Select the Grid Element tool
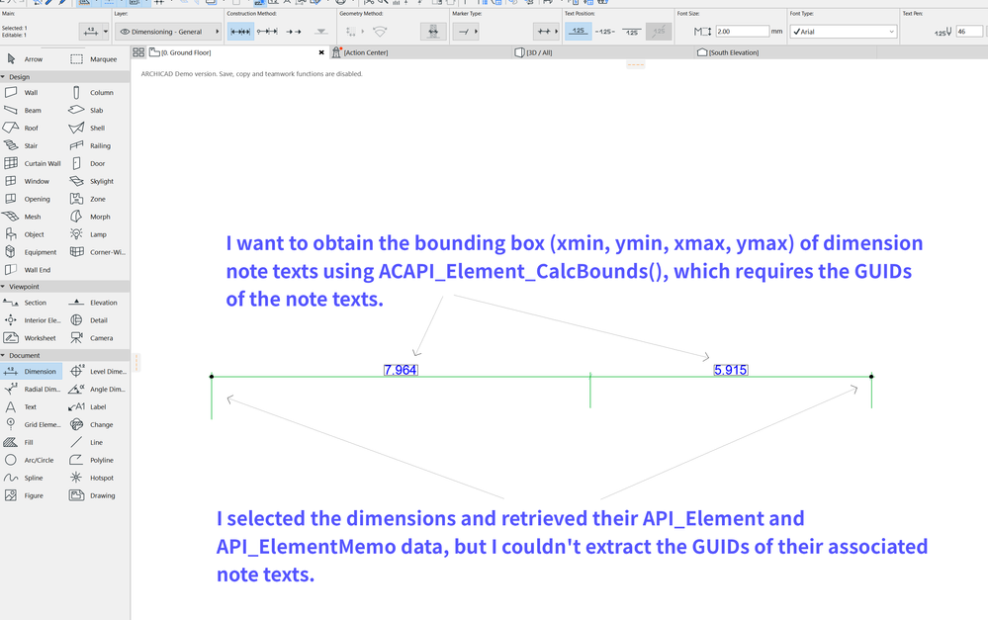988x620 pixels. point(32,424)
